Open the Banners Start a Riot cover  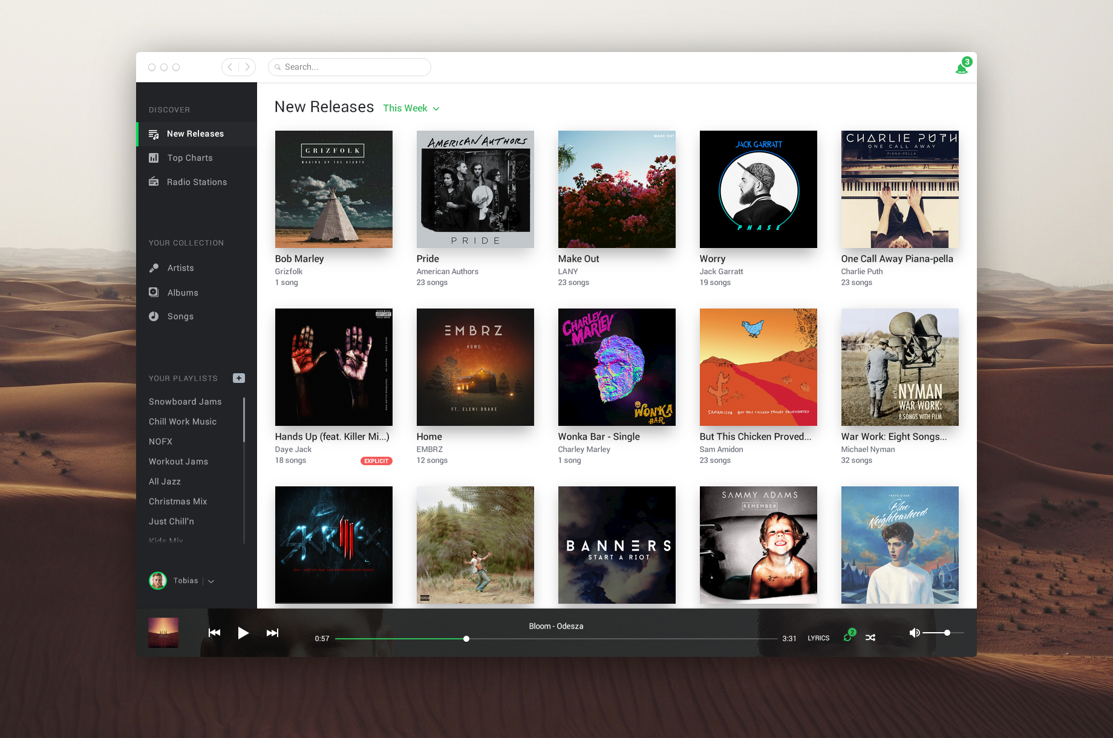coord(617,545)
